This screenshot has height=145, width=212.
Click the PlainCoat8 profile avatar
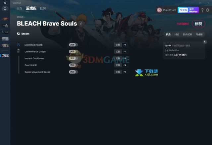point(159,10)
